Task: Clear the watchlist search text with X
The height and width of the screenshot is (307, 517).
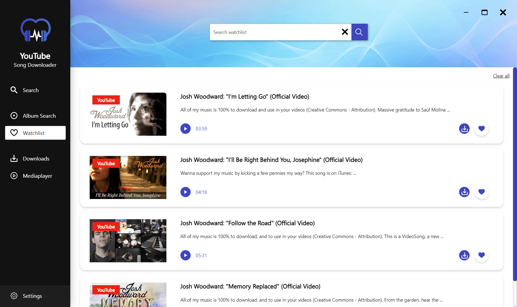Action: click(345, 32)
